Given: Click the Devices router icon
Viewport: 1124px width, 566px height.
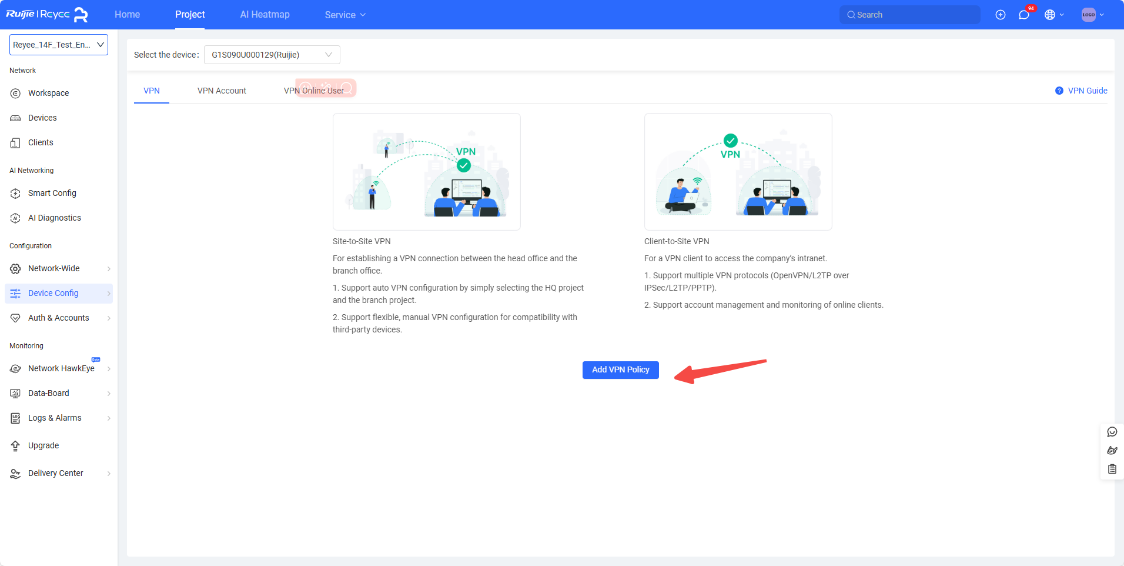Looking at the screenshot, I should (x=16, y=118).
